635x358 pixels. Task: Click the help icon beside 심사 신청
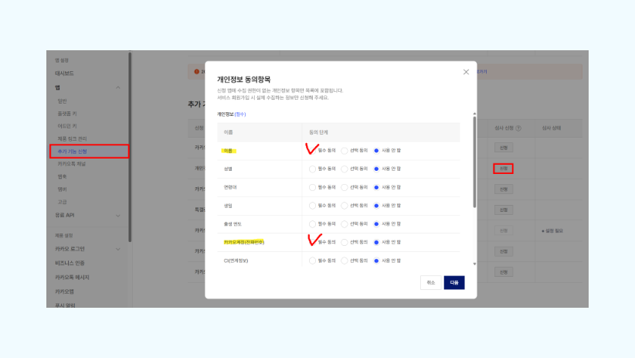pyautogui.click(x=518, y=128)
